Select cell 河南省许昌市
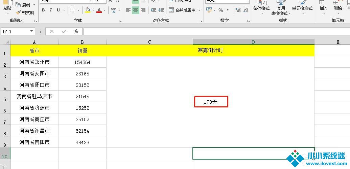The width and height of the screenshot is (350, 169). [x=34, y=131]
